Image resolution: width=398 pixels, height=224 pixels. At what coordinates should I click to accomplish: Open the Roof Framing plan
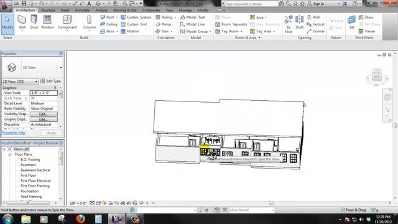[31, 197]
